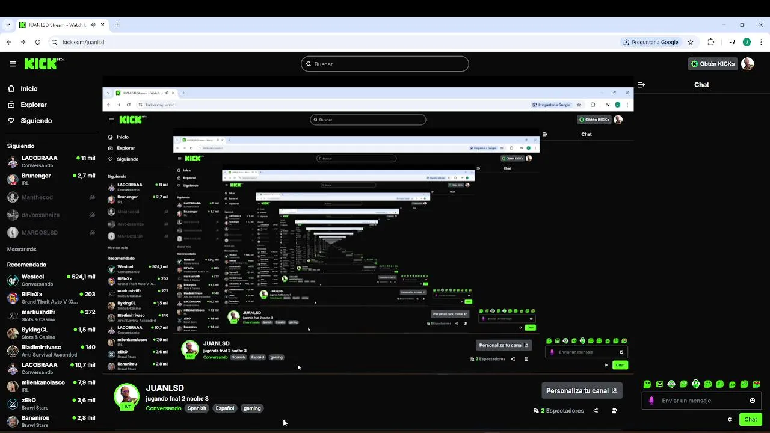The height and width of the screenshot is (433, 770).
Task: Focus the Buscar search field
Action: click(385, 64)
